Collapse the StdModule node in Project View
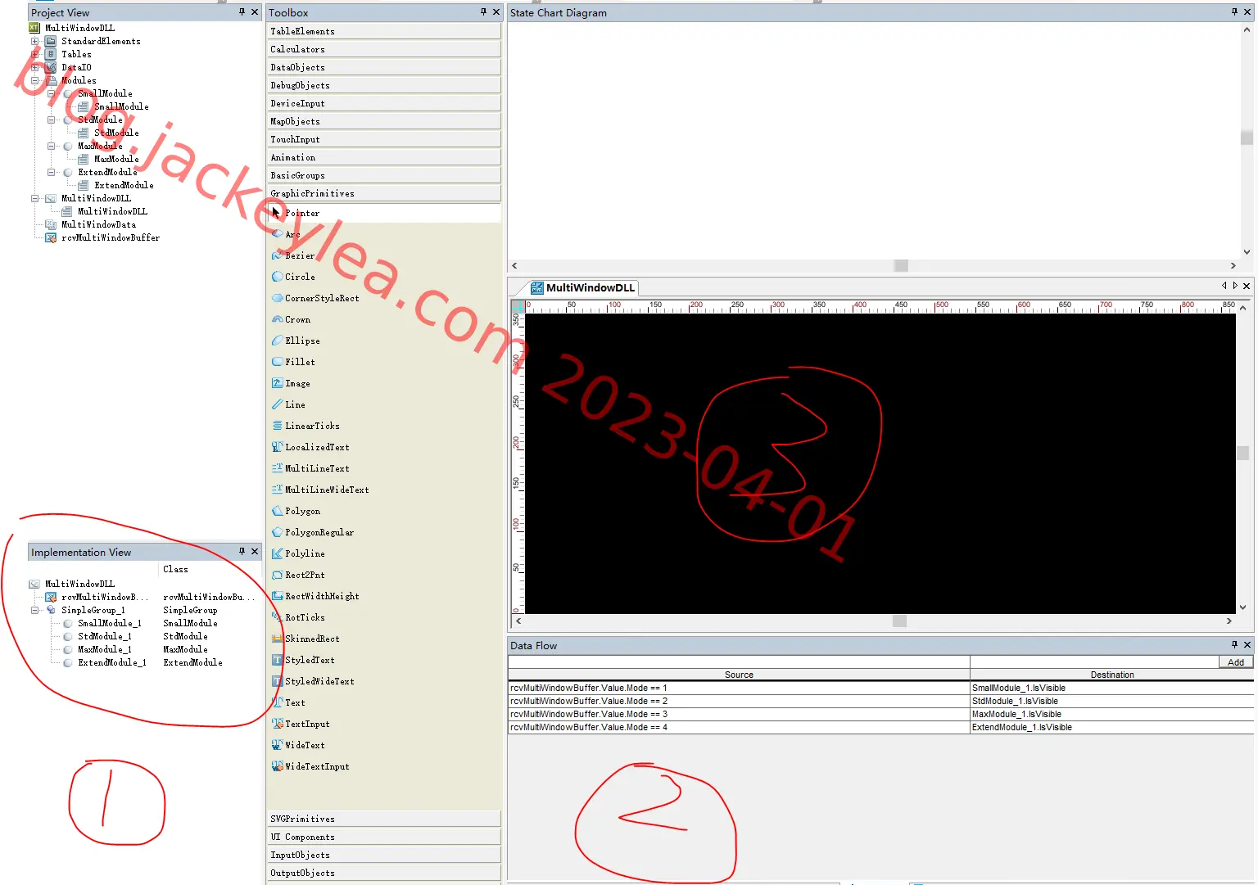The image size is (1258, 885). (x=51, y=120)
